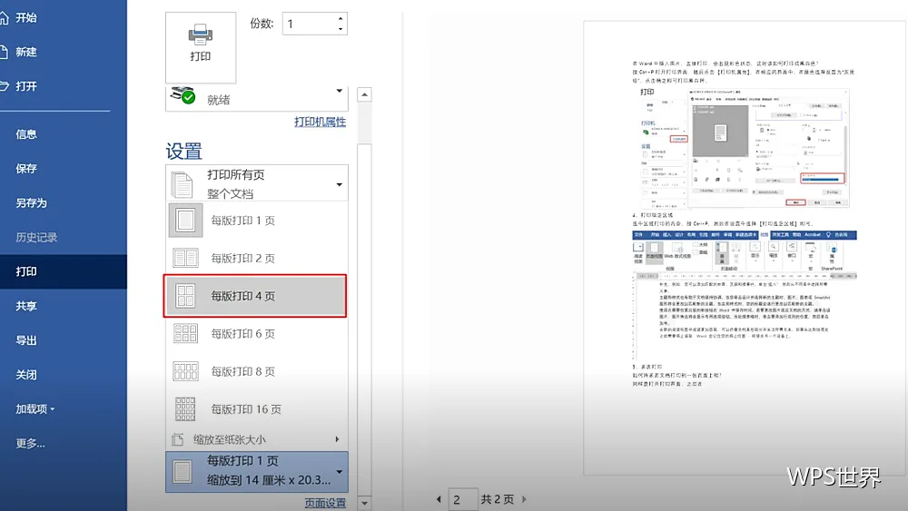Click the four-page grid layout icon

click(x=185, y=296)
